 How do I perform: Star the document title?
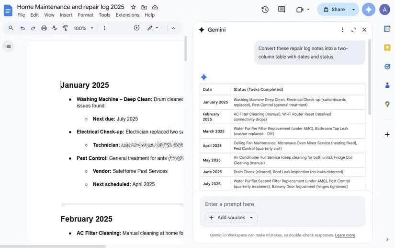133,7
